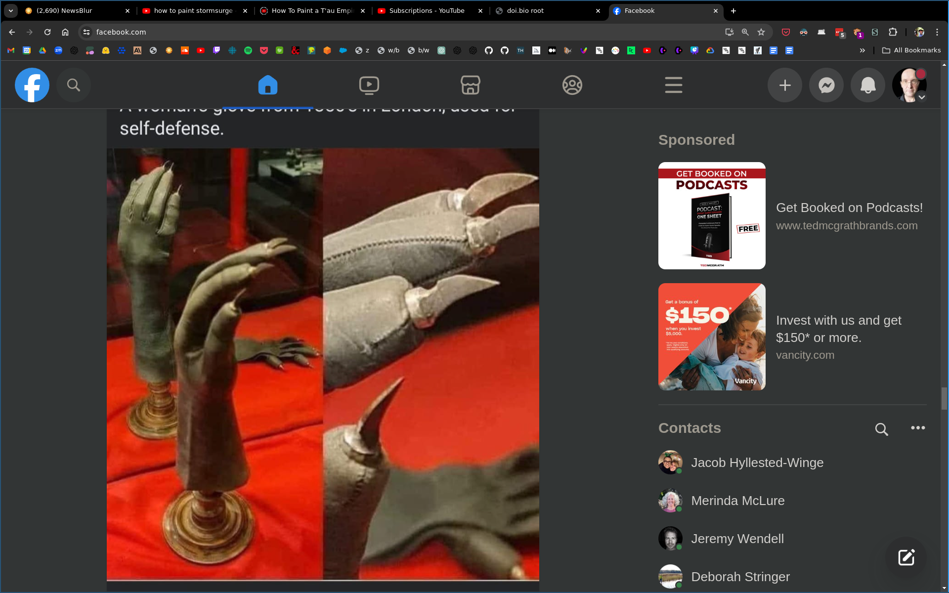The image size is (949, 593).
Task: Open Spotify bookmark
Action: (x=248, y=50)
